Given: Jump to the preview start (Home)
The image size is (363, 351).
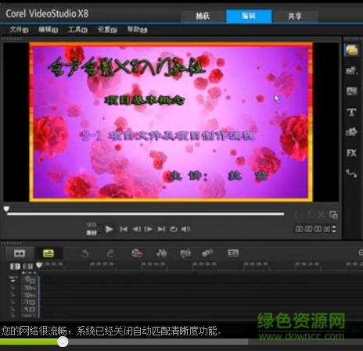Looking at the screenshot, I should pos(124,229).
